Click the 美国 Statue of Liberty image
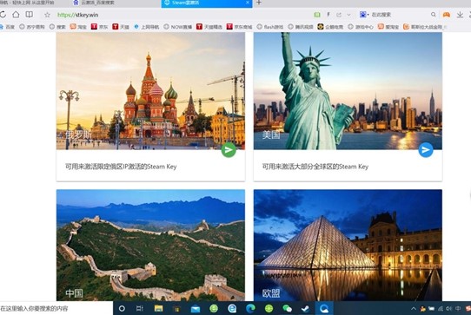Viewport: 471px width, 315px height. pos(348,91)
